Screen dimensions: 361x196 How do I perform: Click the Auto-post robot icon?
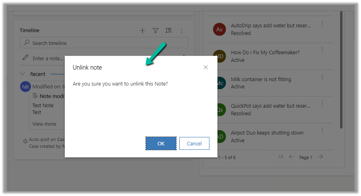[25, 141]
